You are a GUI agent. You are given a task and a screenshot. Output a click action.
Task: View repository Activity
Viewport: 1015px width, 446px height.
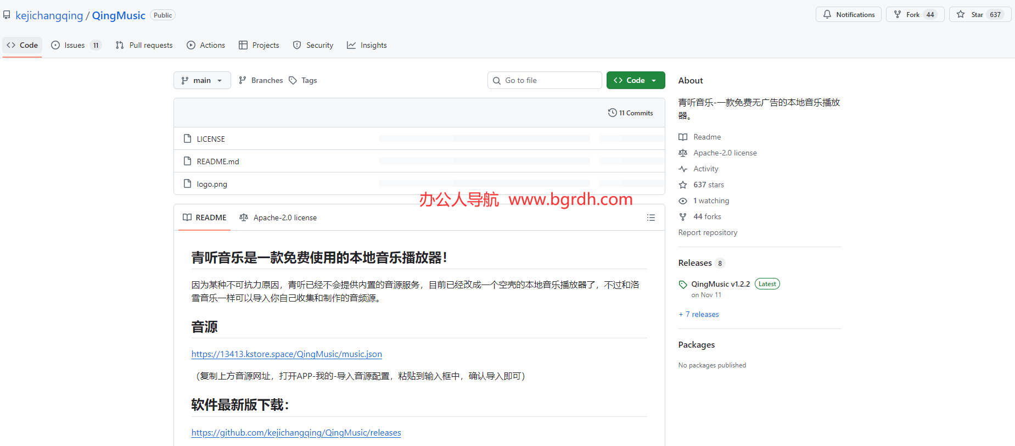coord(705,169)
